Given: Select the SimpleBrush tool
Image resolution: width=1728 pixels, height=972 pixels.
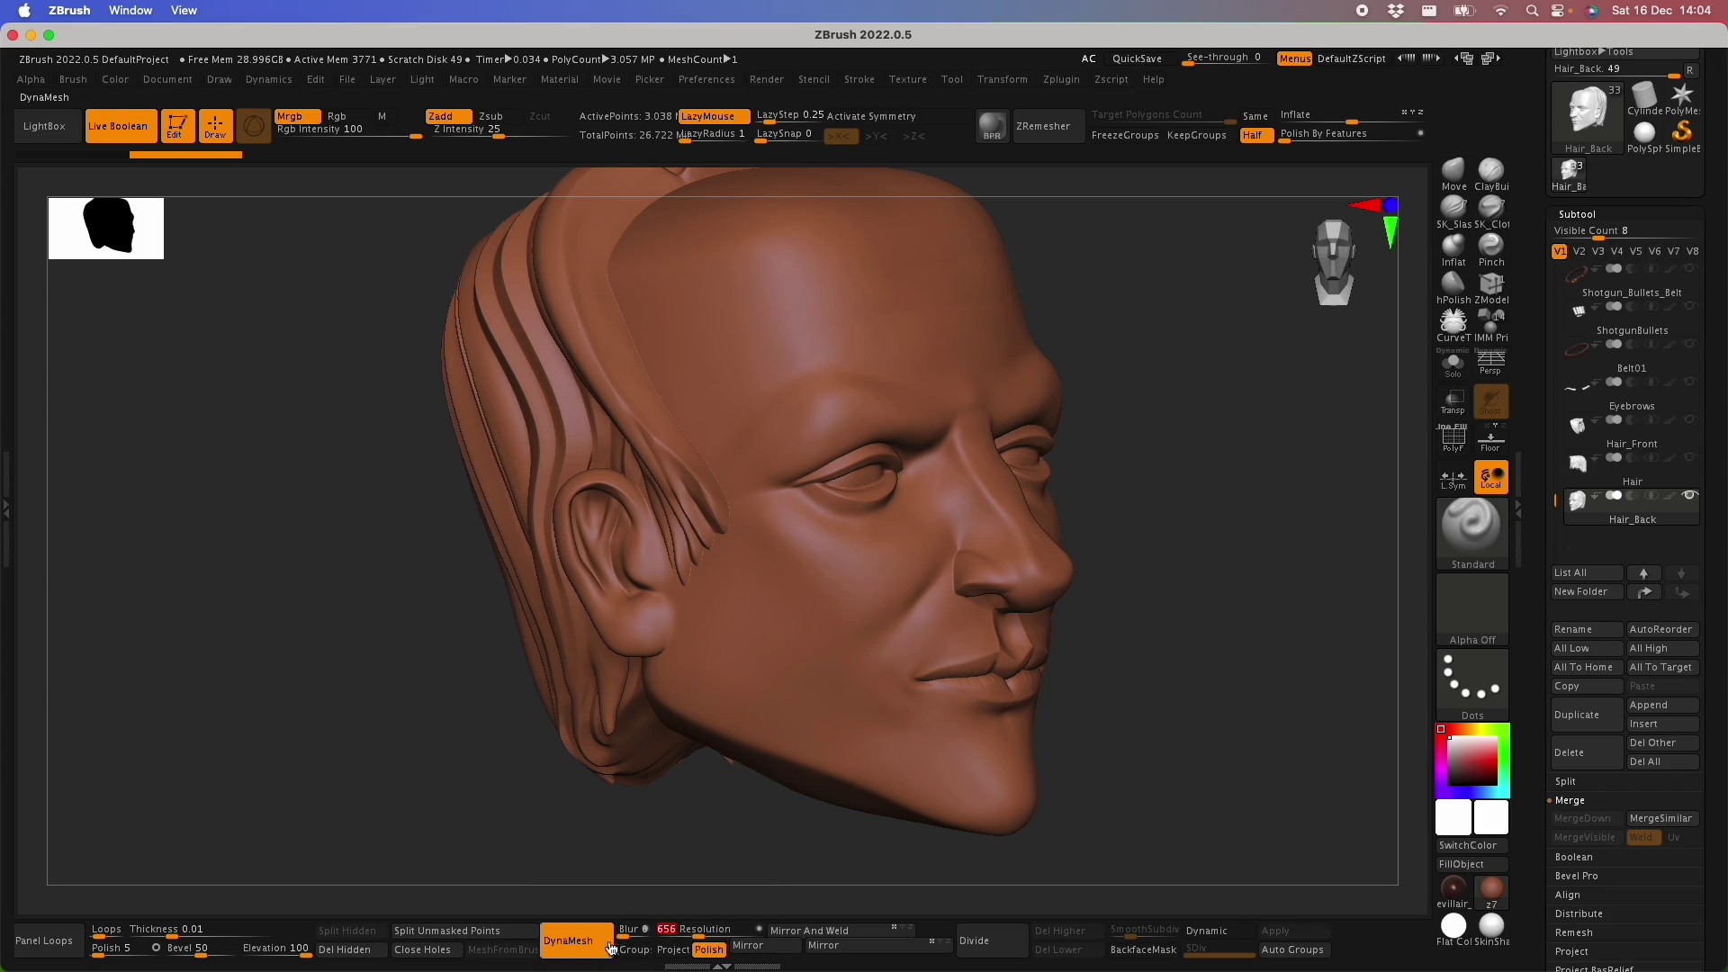Looking at the screenshot, I should point(1681,137).
